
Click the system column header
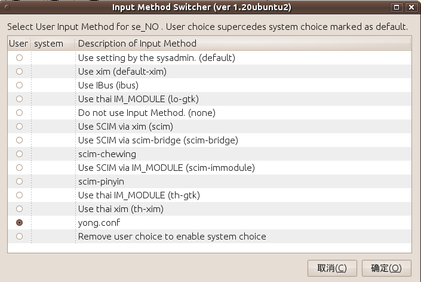pos(53,44)
